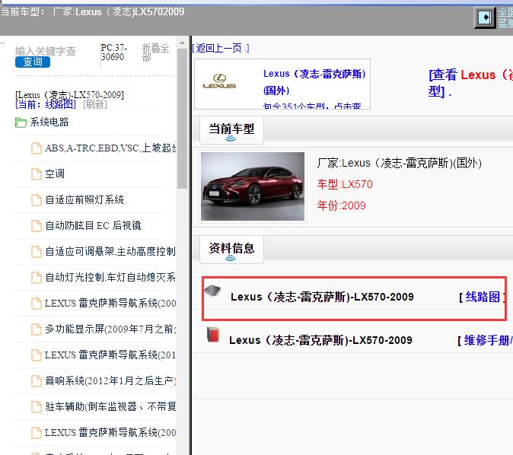Click the left panel scrollbar thumb

182,119
